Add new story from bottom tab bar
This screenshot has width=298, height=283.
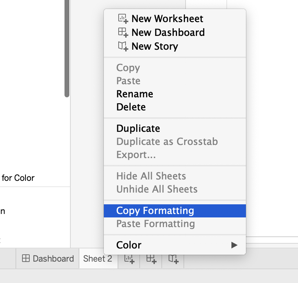[x=173, y=259]
